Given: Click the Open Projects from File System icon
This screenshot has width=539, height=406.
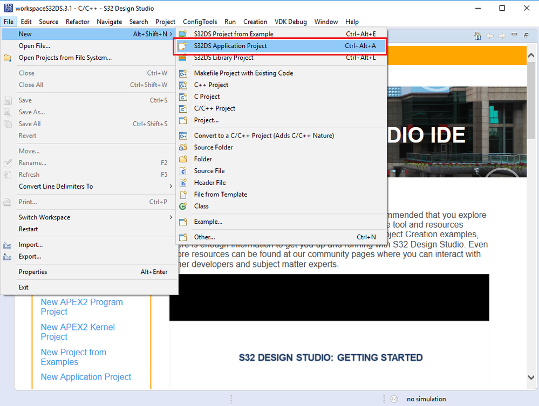Looking at the screenshot, I should click(x=8, y=58).
